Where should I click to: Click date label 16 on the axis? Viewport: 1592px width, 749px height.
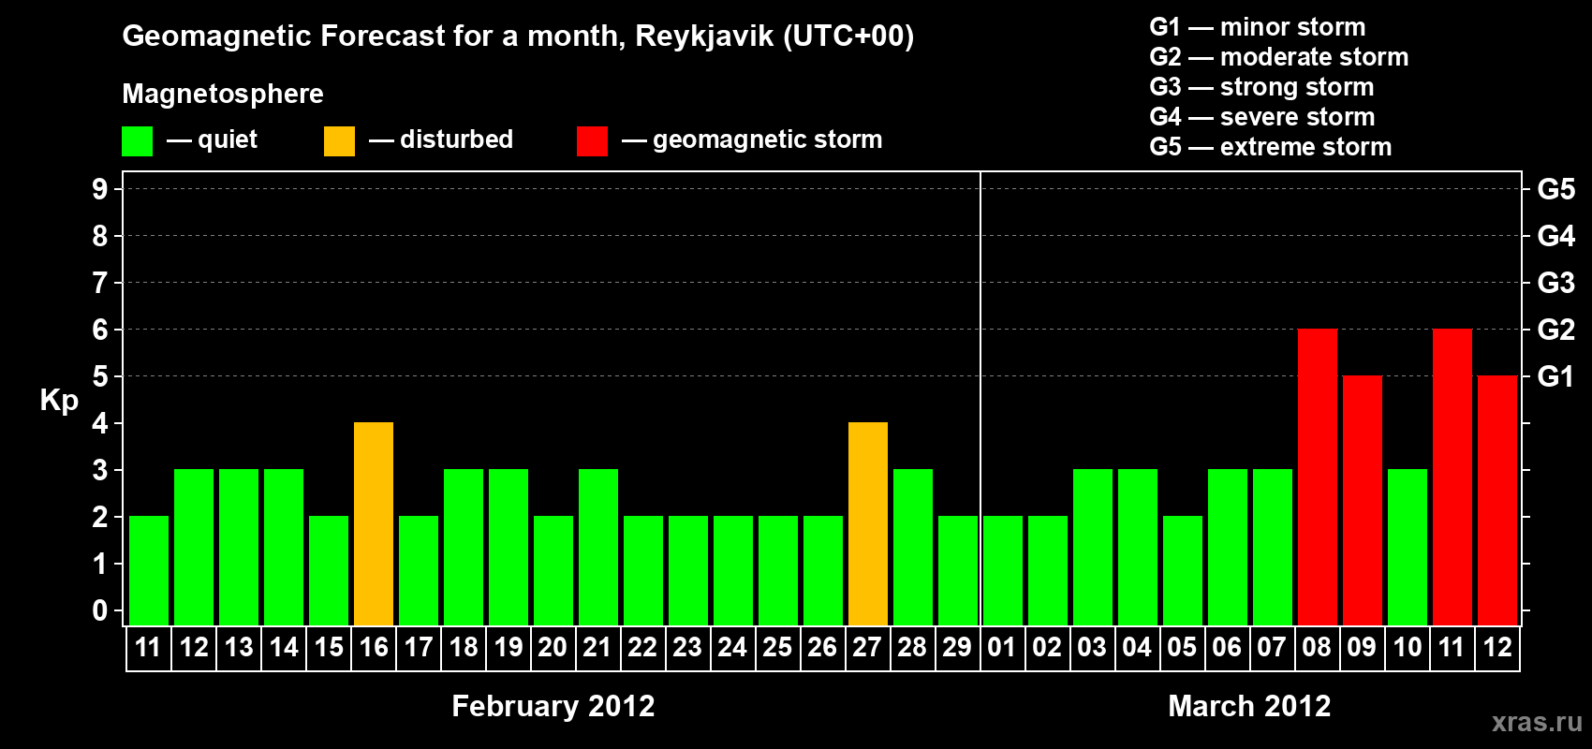[374, 647]
